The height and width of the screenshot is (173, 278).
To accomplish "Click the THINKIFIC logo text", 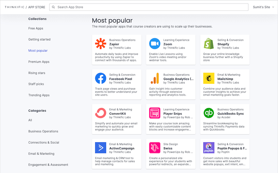I will click(14, 7).
